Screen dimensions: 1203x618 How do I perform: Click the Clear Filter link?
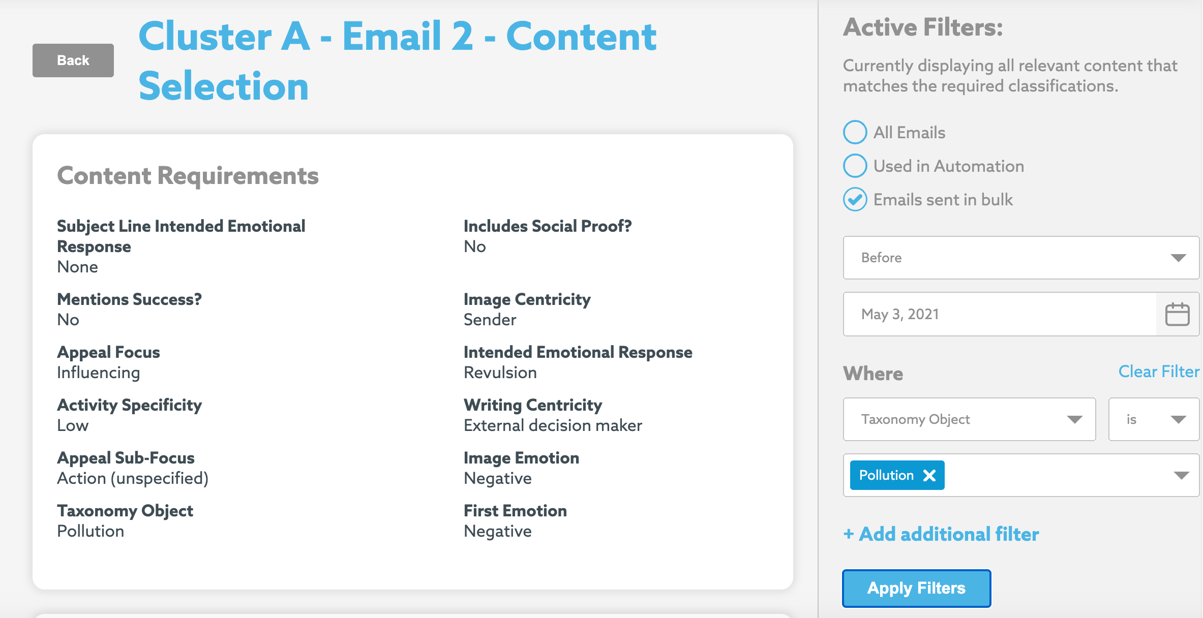point(1158,372)
